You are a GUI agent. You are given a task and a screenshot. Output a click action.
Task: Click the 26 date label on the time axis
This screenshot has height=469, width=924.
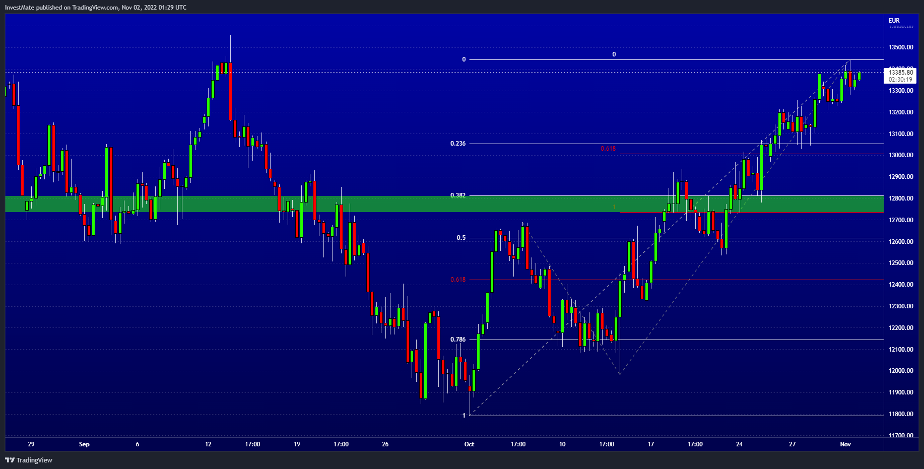(385, 444)
